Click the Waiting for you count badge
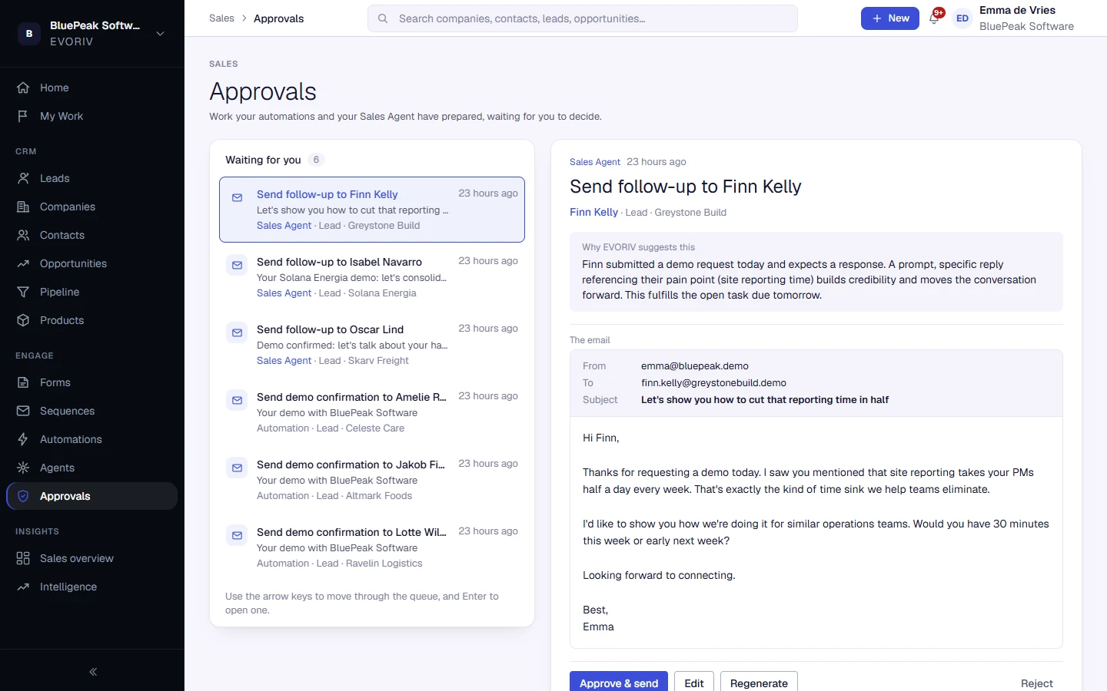The image size is (1107, 691). pyautogui.click(x=316, y=160)
